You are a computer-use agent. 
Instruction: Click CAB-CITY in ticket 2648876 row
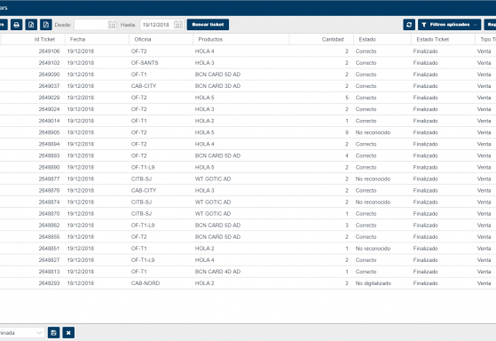144,190
